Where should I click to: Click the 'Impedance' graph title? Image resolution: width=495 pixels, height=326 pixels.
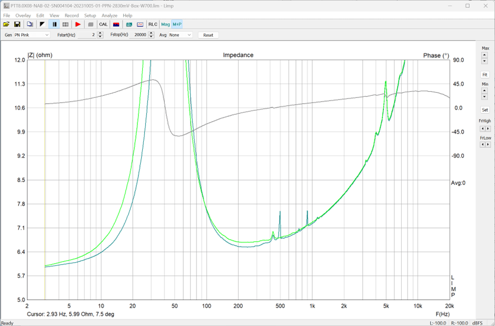[x=238, y=55]
